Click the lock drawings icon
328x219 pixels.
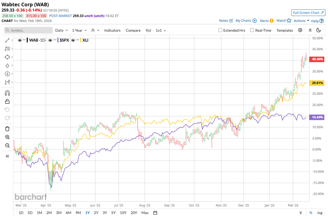click(x=7, y=101)
